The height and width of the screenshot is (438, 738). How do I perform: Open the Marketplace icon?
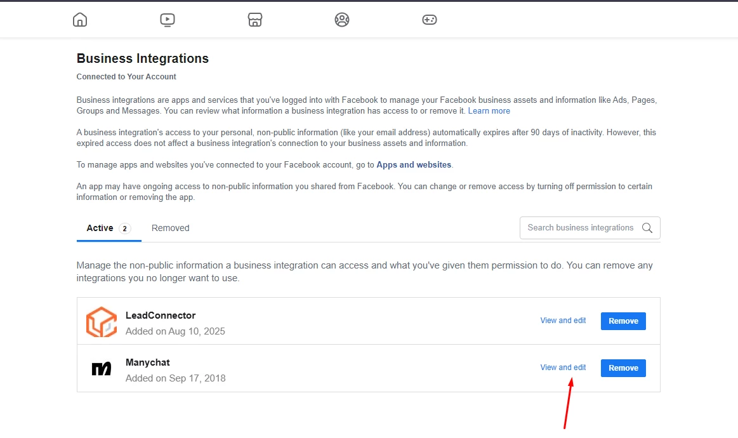click(x=255, y=20)
